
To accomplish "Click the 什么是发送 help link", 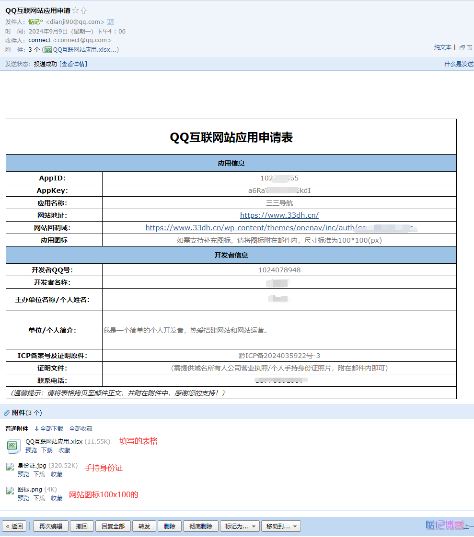I will 459,64.
